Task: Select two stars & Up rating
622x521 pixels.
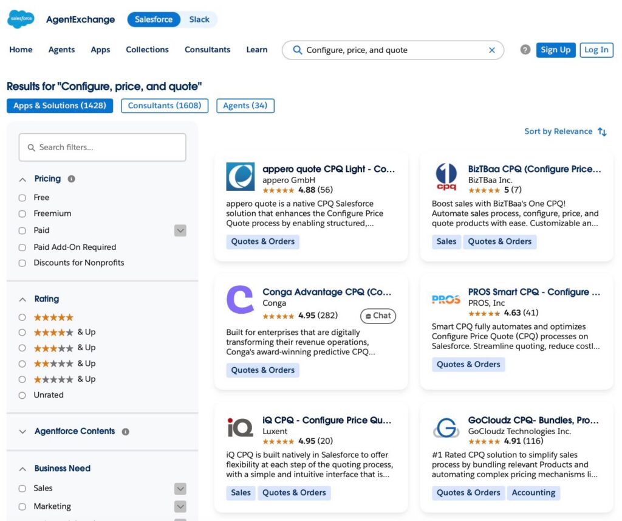Action: tap(22, 364)
